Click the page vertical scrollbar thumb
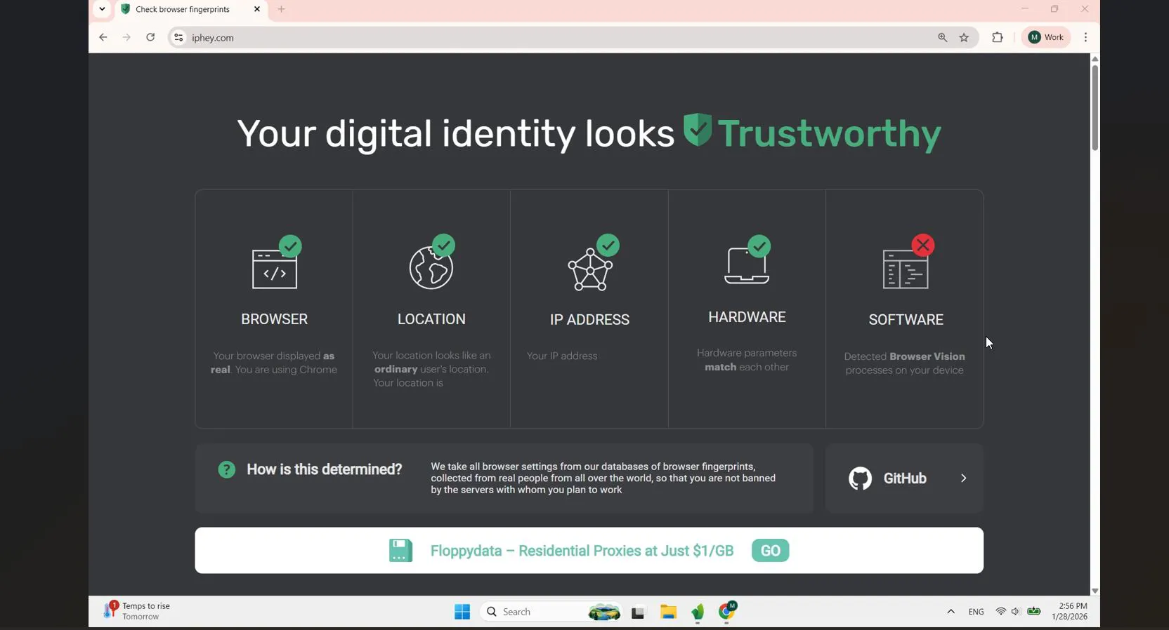The image size is (1169, 630). tap(1095, 107)
